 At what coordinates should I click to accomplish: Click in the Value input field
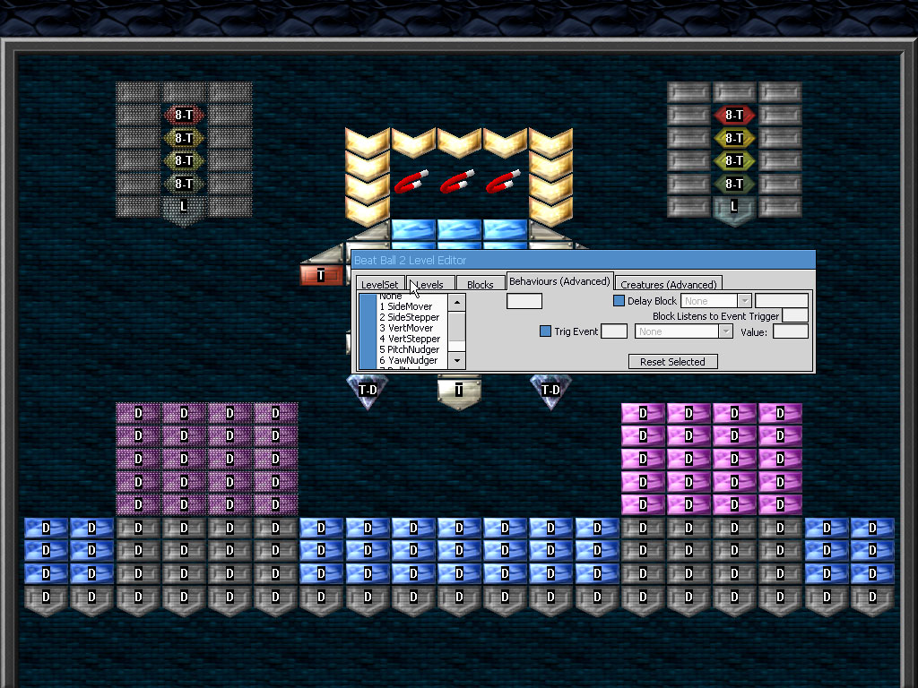[791, 331]
